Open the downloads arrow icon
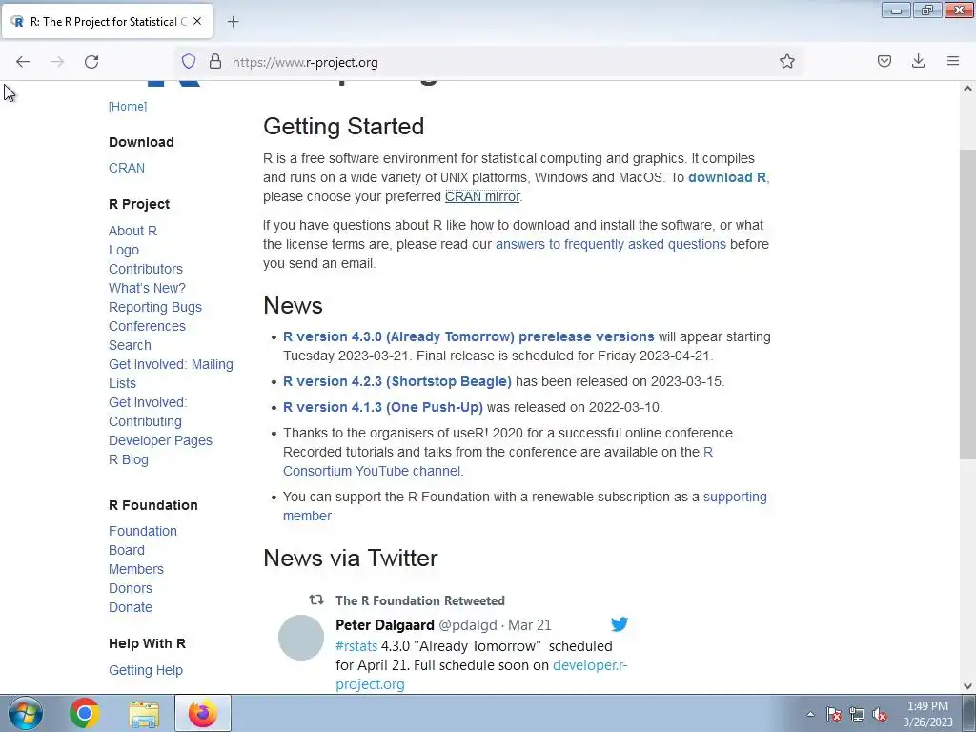The image size is (976, 732). tap(918, 61)
